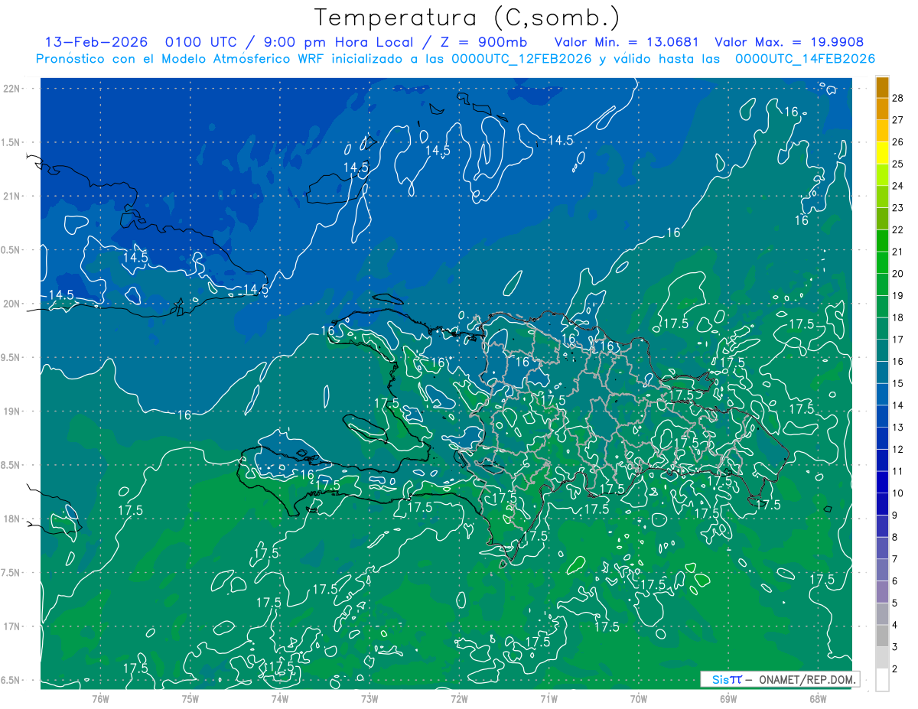Click the '72W' longitude axis label
Screen dimensions: 918x709
459,699
